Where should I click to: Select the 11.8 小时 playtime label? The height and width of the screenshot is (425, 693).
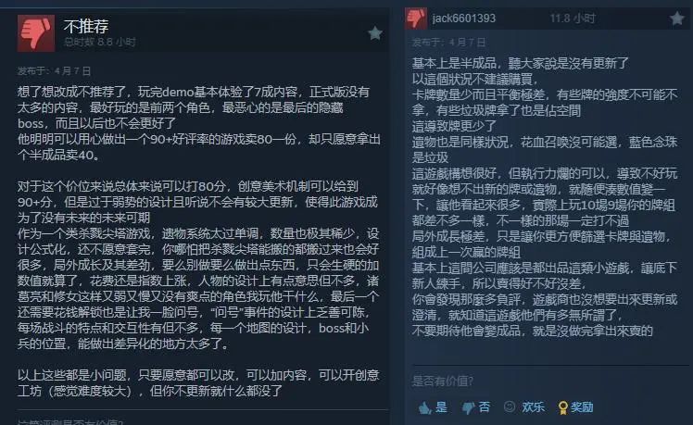click(573, 19)
